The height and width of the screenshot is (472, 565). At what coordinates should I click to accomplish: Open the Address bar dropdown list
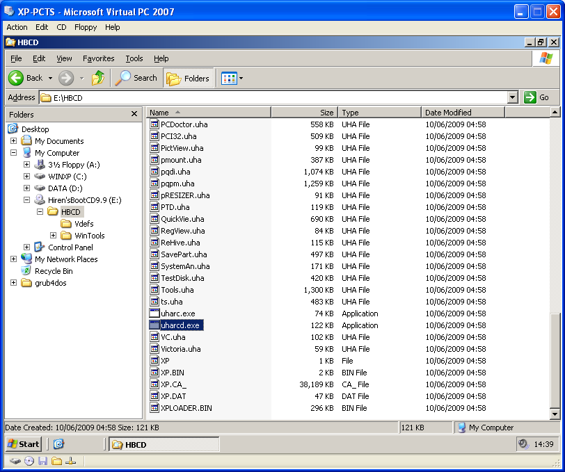512,97
